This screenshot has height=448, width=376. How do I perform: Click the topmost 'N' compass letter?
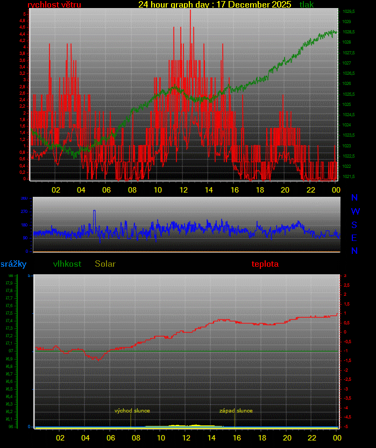(x=355, y=198)
